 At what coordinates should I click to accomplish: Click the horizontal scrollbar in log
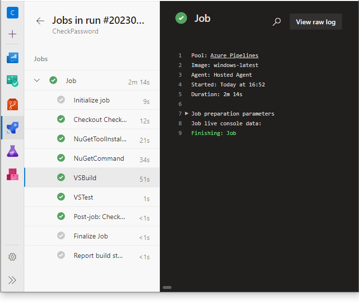167,287
